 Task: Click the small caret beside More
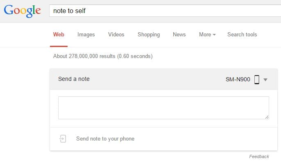(214, 35)
